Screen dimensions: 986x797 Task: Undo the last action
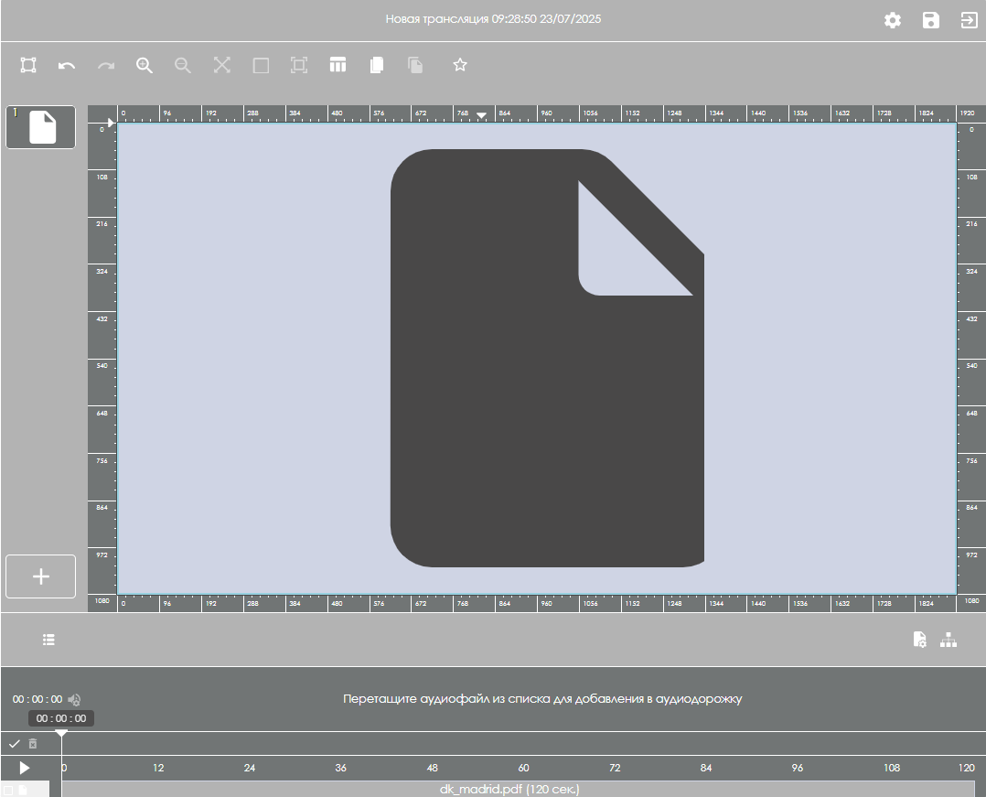tap(67, 65)
